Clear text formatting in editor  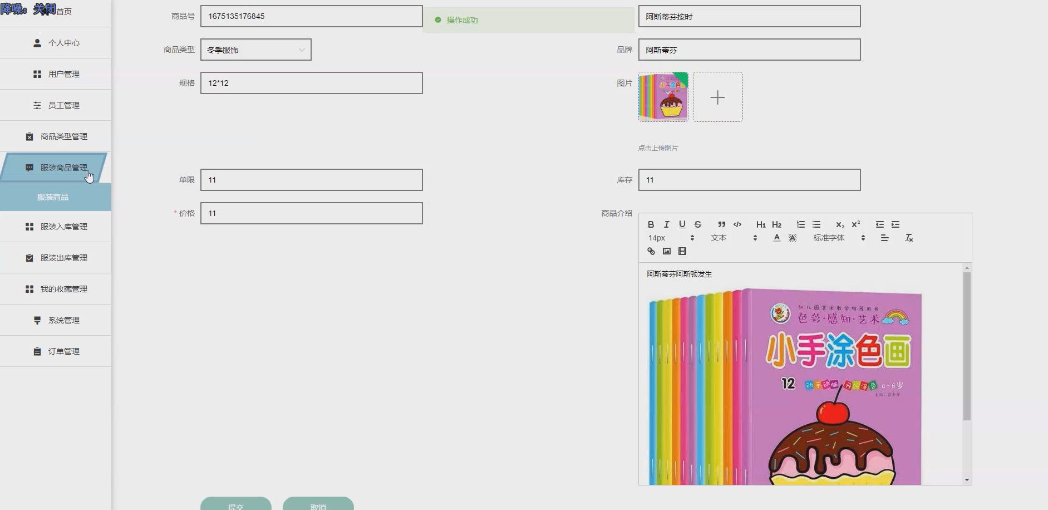pyautogui.click(x=909, y=238)
